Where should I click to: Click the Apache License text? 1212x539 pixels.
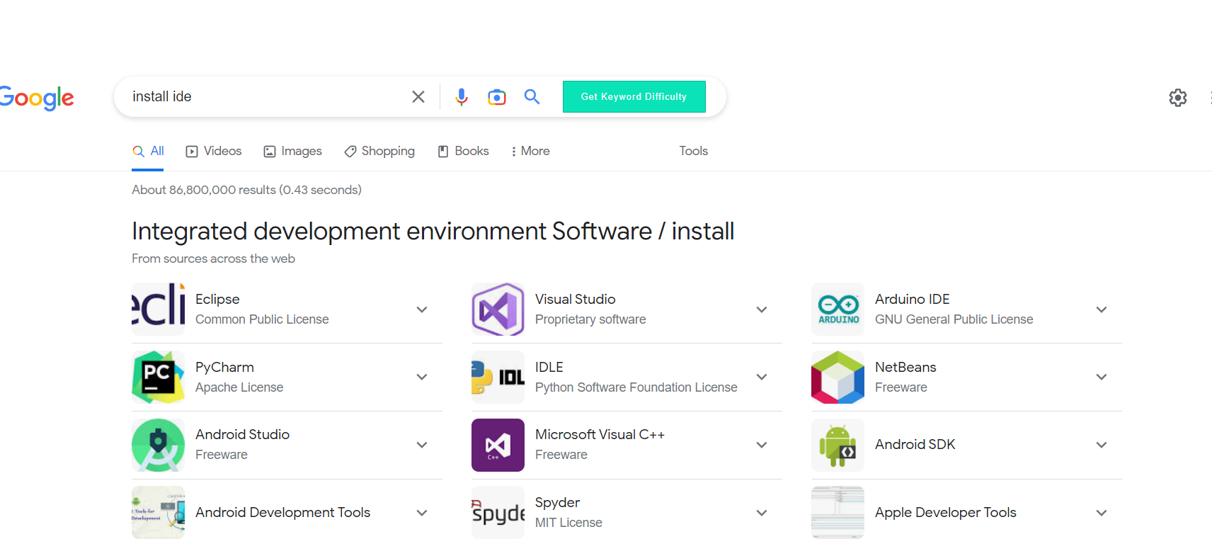pos(239,387)
